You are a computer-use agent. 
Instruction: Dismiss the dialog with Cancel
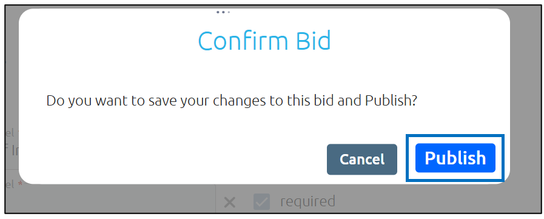pyautogui.click(x=362, y=160)
